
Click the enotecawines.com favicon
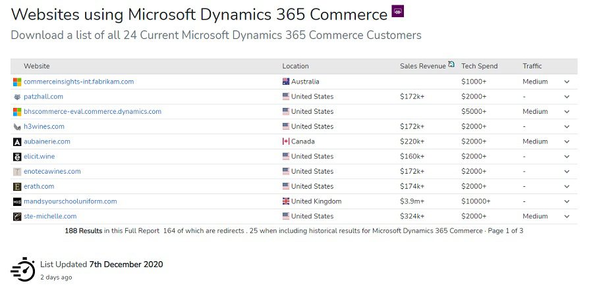click(17, 172)
